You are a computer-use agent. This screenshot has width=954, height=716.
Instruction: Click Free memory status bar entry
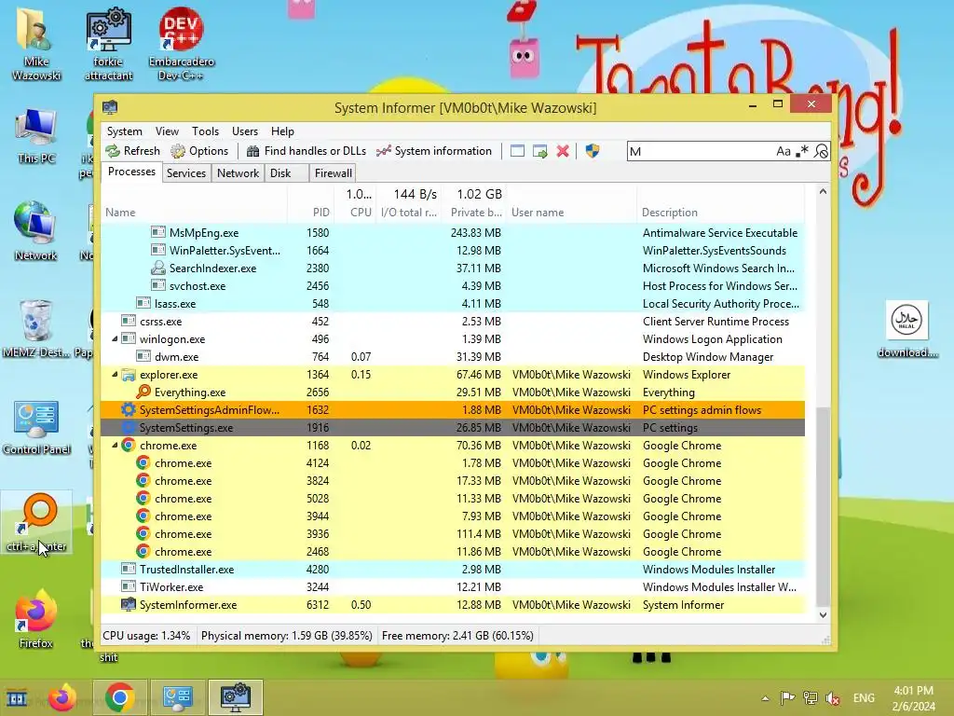point(457,636)
